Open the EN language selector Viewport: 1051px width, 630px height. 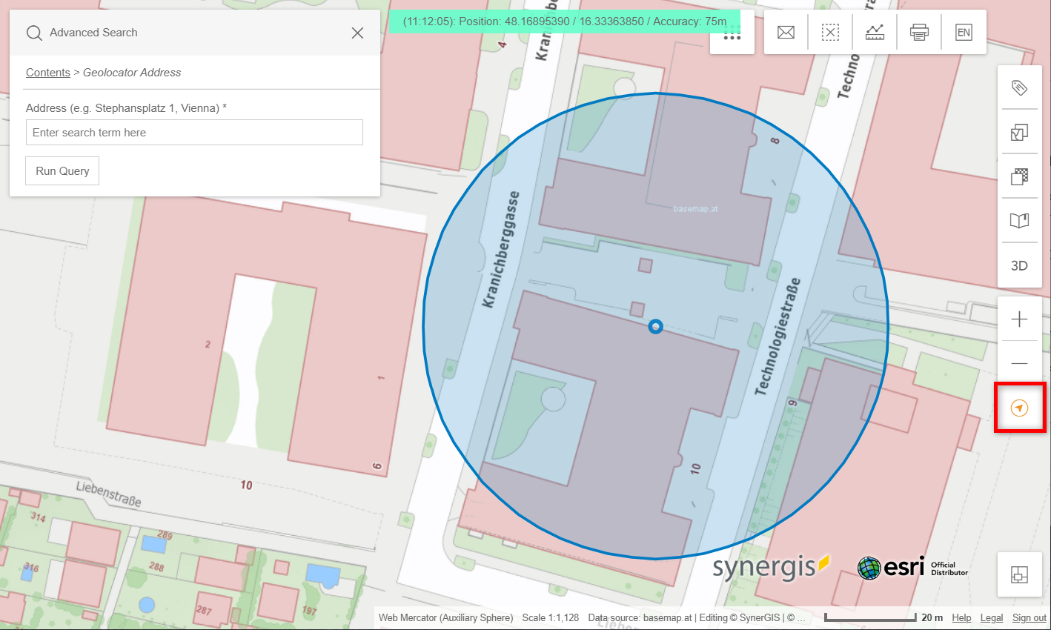coord(964,32)
